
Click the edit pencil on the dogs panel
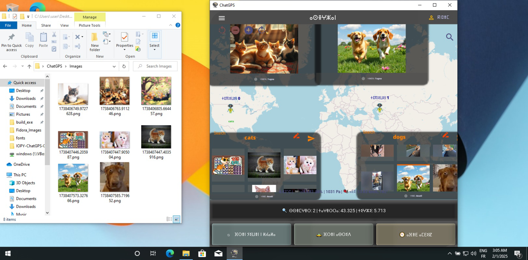[445, 135]
